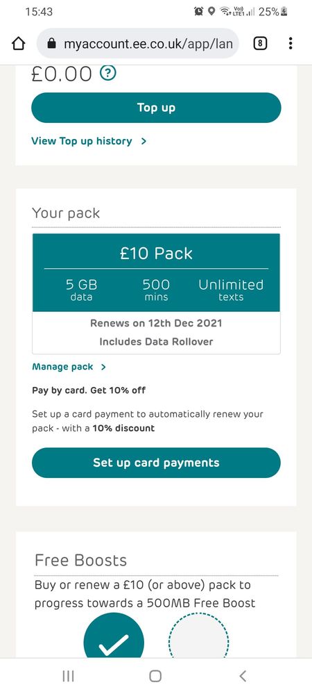Tap the 5 GB data allowance
Screen dimensions: 312x694
[x=81, y=290]
